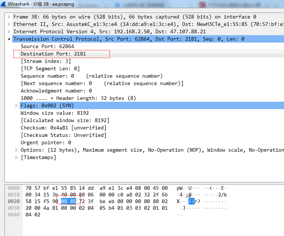Select the '[Calculated window size: 8192]' line
The height and width of the screenshot is (236, 284).
pyautogui.click(x=65, y=120)
